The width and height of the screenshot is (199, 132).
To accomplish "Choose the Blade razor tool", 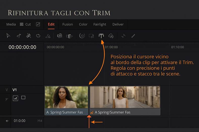I will [29, 36].
